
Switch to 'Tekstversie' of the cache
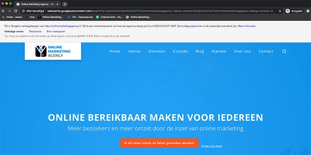[35, 31]
